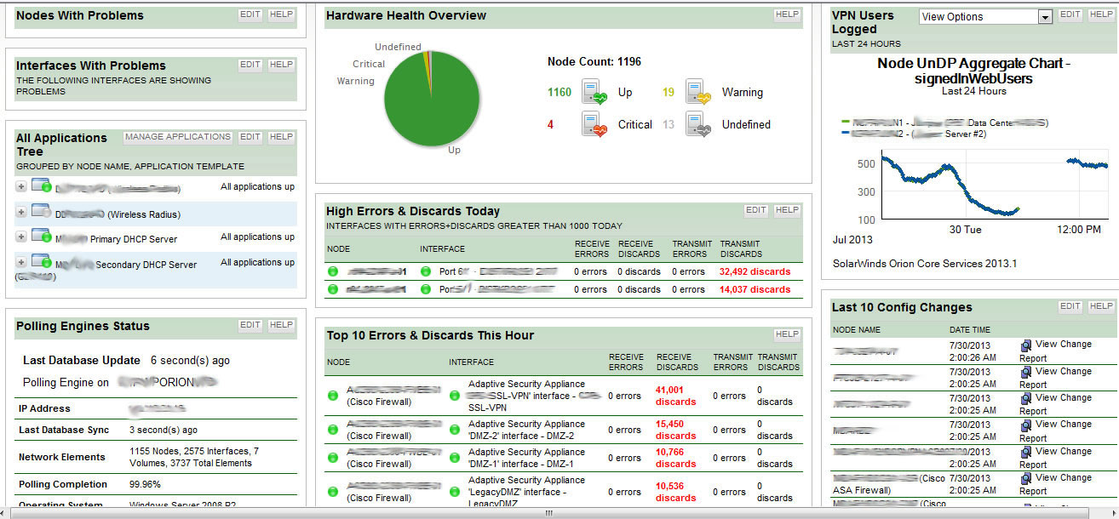The height and width of the screenshot is (519, 1119).
Task: Open View Change Report for 2:00:26 AM
Action: (1055, 351)
